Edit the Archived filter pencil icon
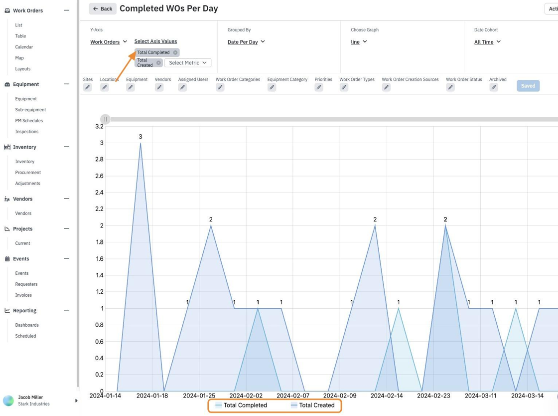The height and width of the screenshot is (416, 558). tap(494, 87)
